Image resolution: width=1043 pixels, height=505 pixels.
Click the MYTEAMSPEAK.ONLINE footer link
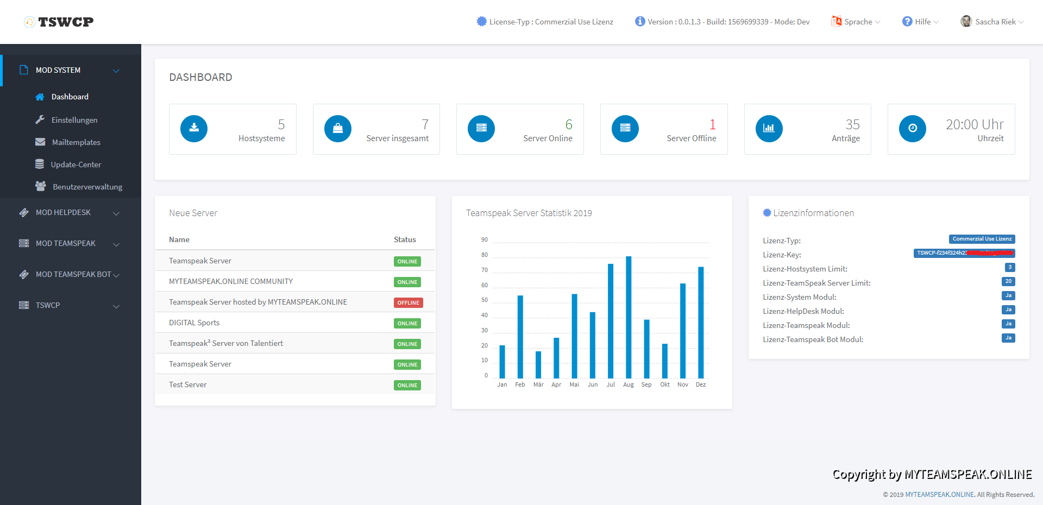pos(939,495)
